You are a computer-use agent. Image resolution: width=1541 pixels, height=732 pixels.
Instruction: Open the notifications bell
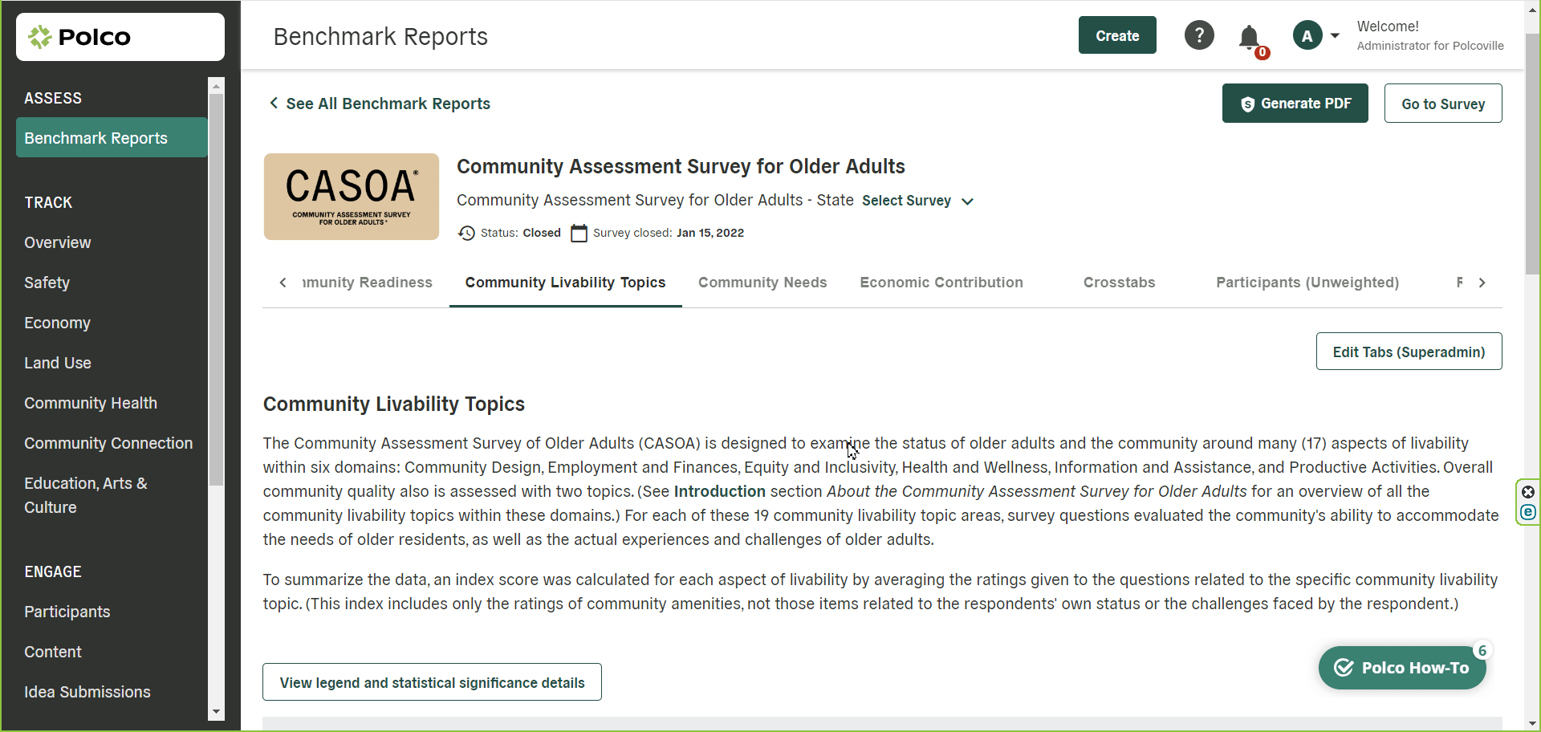pos(1249,37)
